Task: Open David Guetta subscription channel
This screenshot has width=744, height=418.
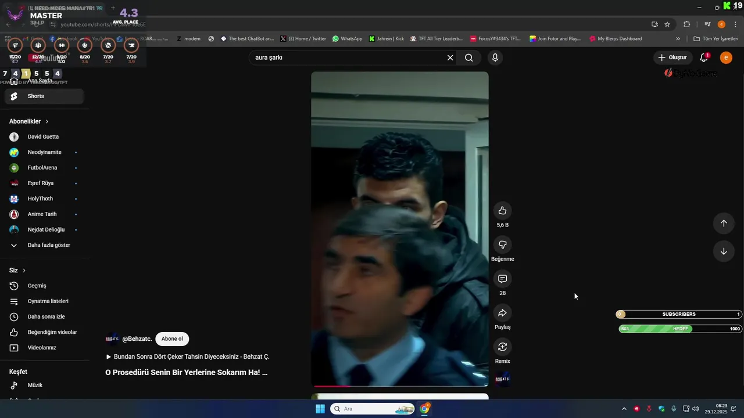Action: (44, 137)
